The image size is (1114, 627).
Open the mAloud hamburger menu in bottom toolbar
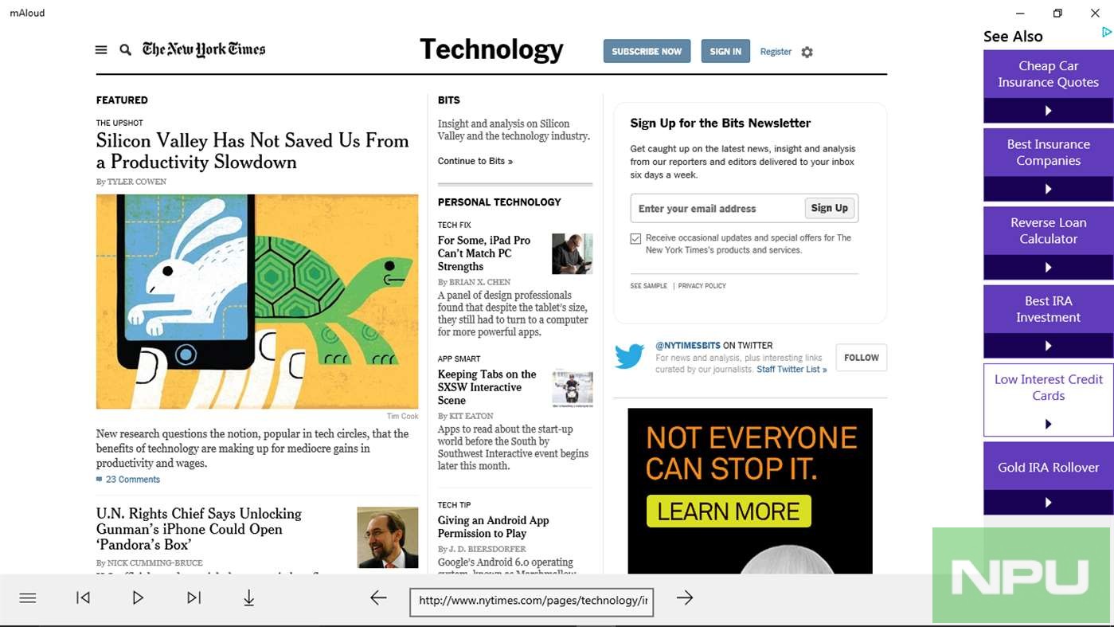(x=28, y=598)
